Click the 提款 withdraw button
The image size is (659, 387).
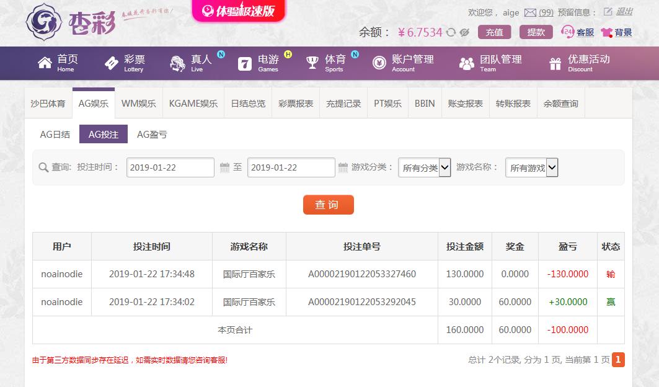[536, 32]
